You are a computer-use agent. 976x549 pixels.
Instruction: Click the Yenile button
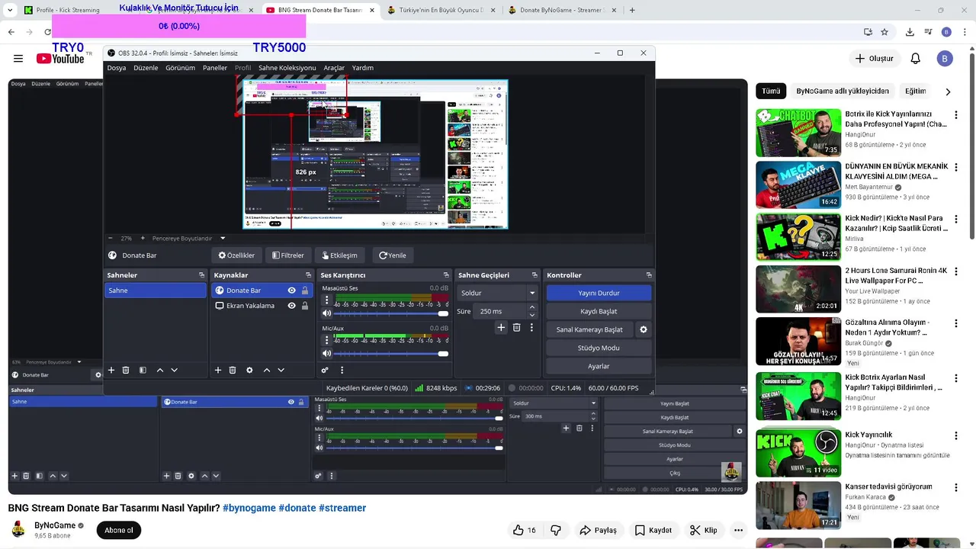point(393,255)
